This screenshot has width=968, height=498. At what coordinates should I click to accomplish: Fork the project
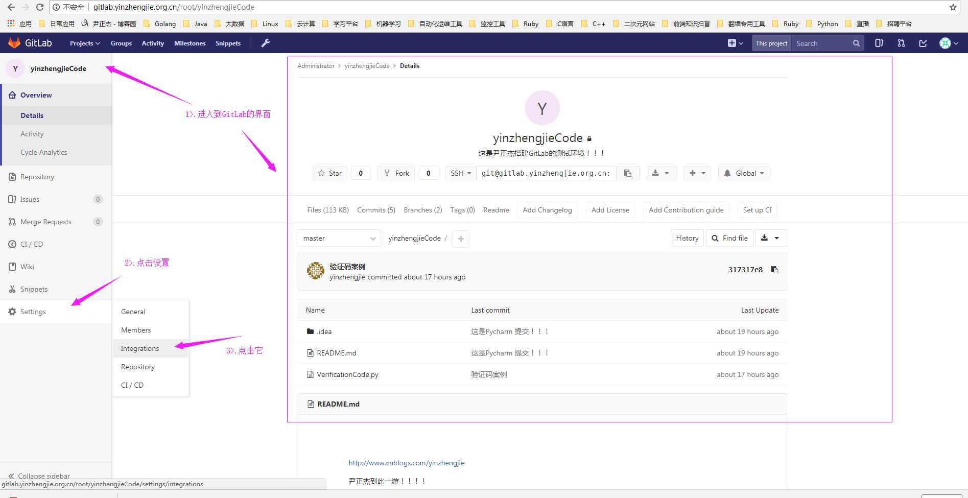pos(396,173)
